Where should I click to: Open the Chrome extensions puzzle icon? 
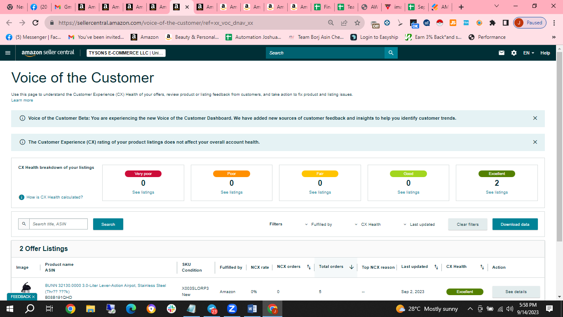492,23
